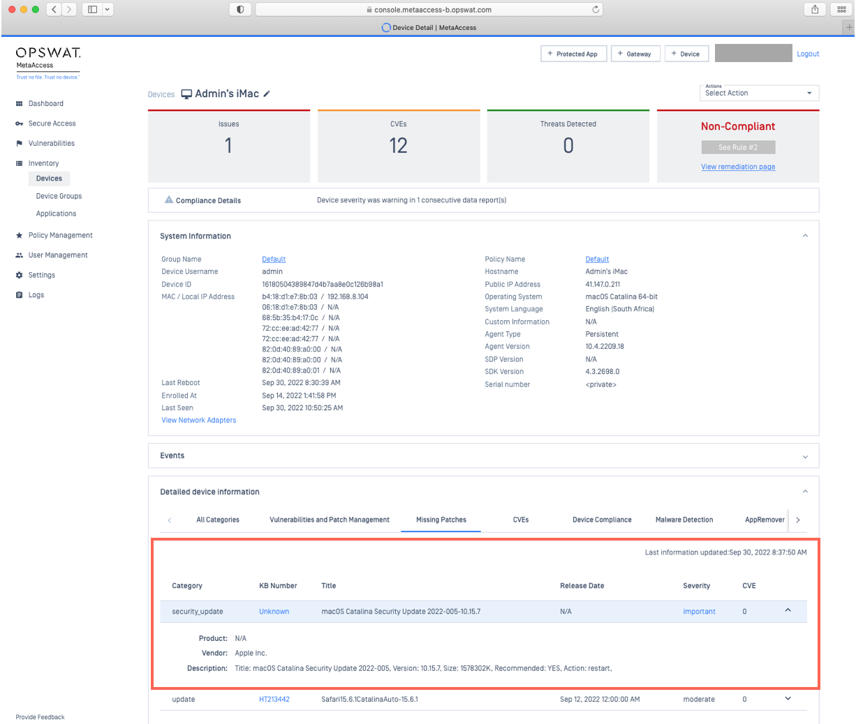Screen dimensions: 856x724
Task: Open the Vulnerabilities and Patch Management tab
Action: pyautogui.click(x=330, y=520)
